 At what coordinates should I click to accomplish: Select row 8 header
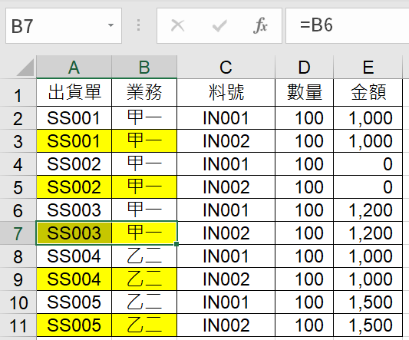[18, 256]
